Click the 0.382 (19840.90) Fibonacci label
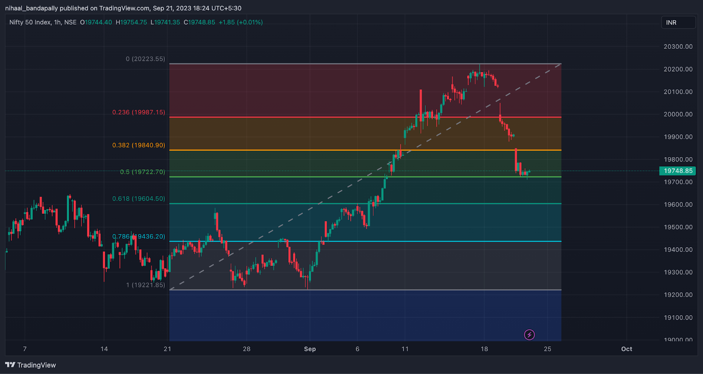Image resolution: width=703 pixels, height=374 pixels. point(139,145)
